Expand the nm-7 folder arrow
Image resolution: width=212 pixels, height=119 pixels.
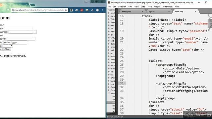109,13
